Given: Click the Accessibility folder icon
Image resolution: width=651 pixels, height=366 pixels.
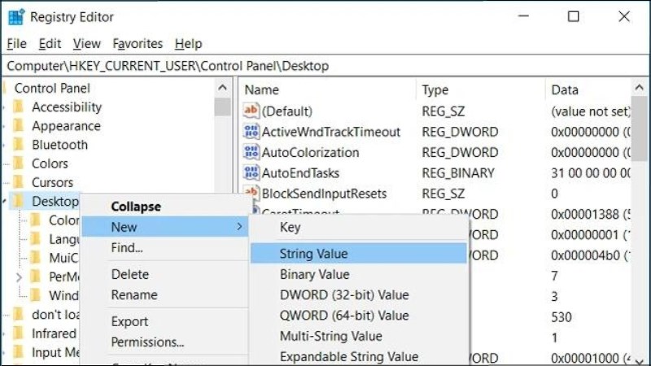Looking at the screenshot, I should tap(18, 107).
